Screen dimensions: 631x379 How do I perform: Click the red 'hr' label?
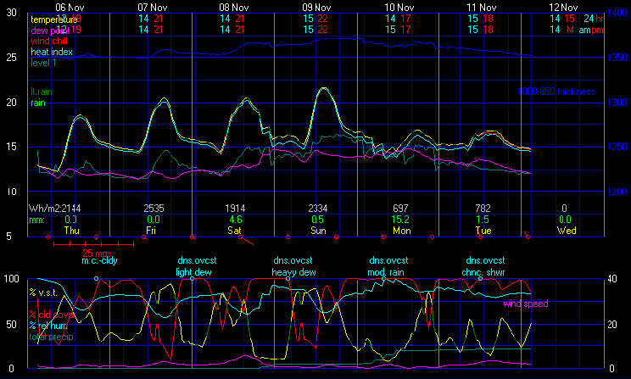(600, 19)
